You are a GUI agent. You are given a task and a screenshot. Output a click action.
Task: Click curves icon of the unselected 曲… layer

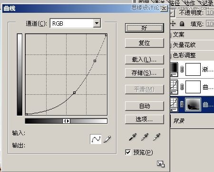[174, 87]
